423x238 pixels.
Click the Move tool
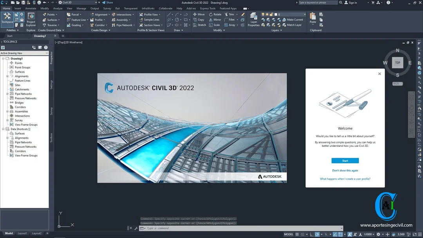[x=199, y=14]
